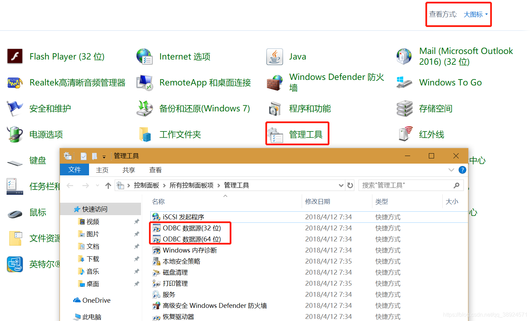530x321 pixels.
Task: Select Windows 内存诊断 file name
Action: coord(190,250)
